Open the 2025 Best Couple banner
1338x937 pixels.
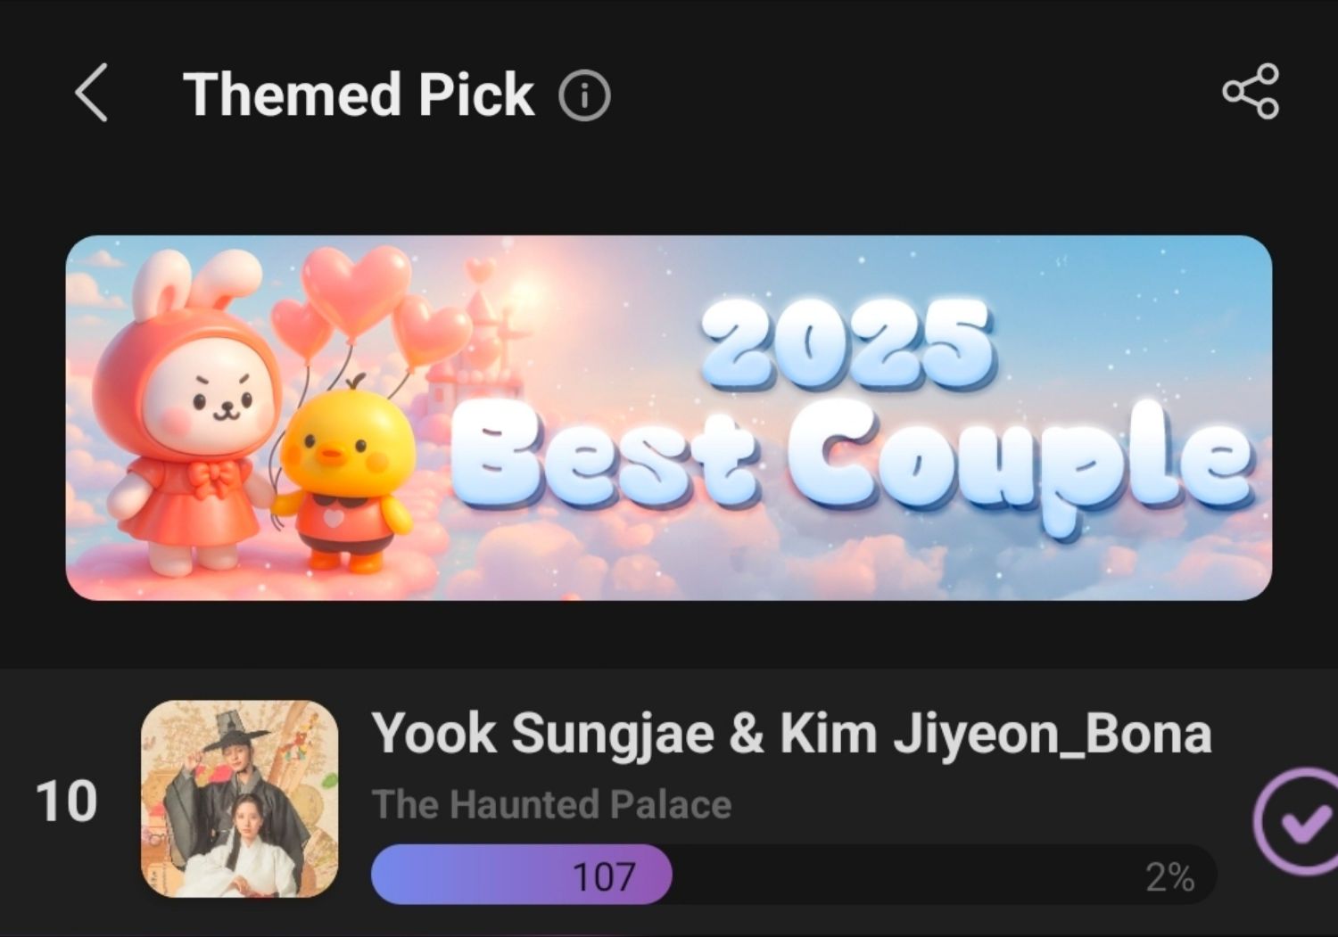click(669, 418)
